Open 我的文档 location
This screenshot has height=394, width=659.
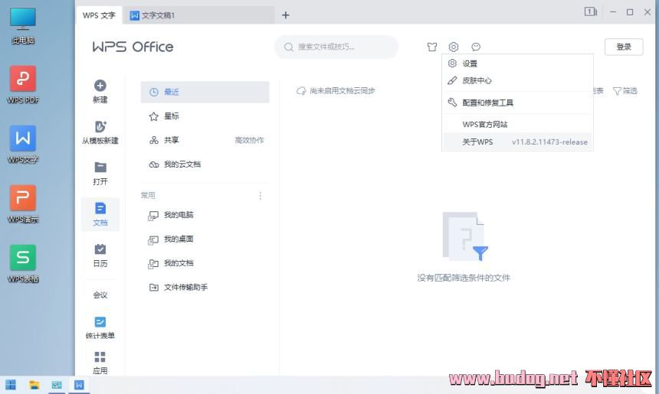point(205,263)
